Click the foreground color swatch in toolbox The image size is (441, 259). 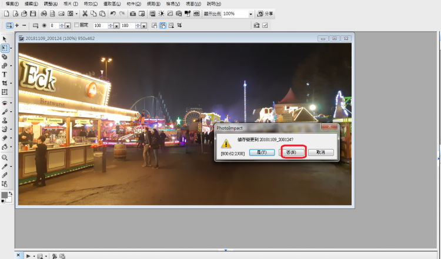pos(5,195)
